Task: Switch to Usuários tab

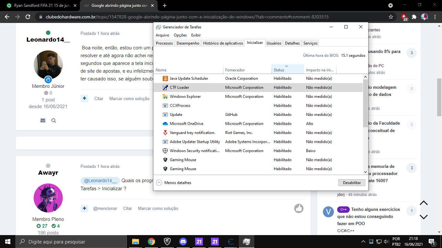Action: [274, 43]
